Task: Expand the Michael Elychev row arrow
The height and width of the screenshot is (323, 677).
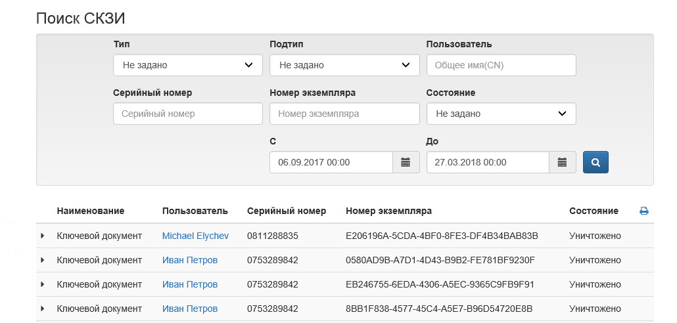Action: [x=43, y=236]
